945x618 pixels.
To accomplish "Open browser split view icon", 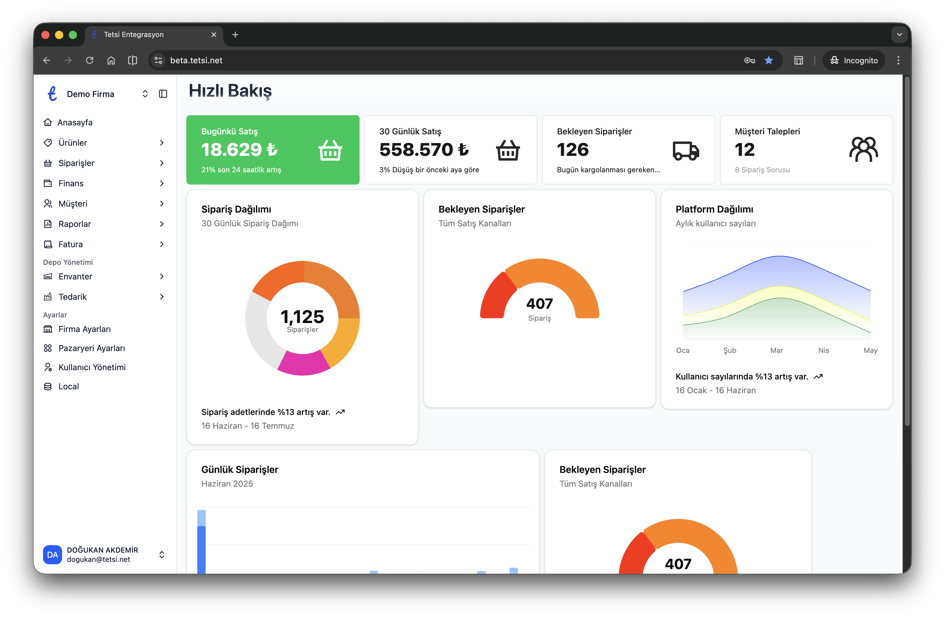I will coord(133,60).
